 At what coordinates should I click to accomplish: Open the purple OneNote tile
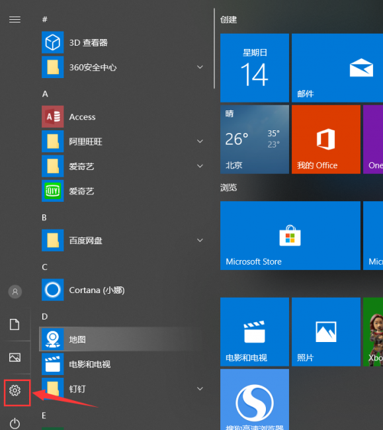coord(373,140)
